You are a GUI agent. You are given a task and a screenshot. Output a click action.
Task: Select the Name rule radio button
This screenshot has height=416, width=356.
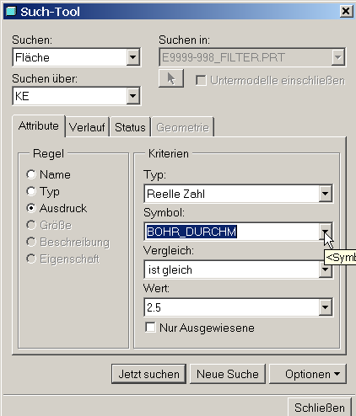pyautogui.click(x=31, y=174)
